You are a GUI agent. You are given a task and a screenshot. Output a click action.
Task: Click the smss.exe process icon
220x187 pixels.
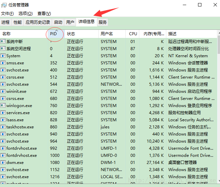pos(3,63)
